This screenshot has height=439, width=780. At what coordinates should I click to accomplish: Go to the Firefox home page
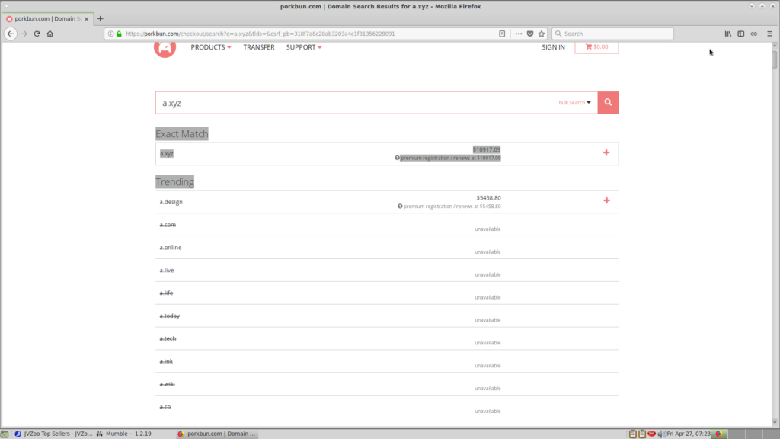point(50,34)
